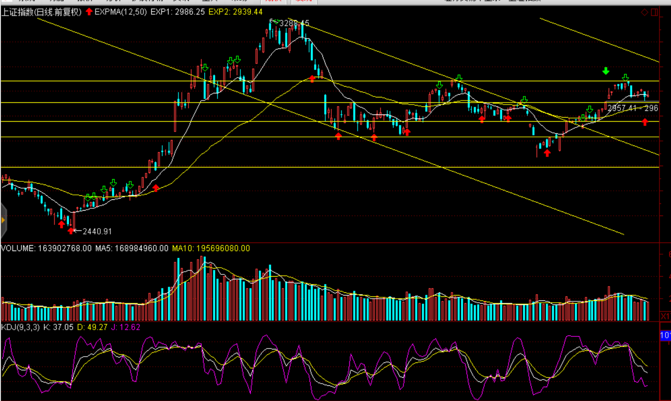671x401 pixels.
Task: Expand the left side panel arrow handle
Action: tap(3, 220)
